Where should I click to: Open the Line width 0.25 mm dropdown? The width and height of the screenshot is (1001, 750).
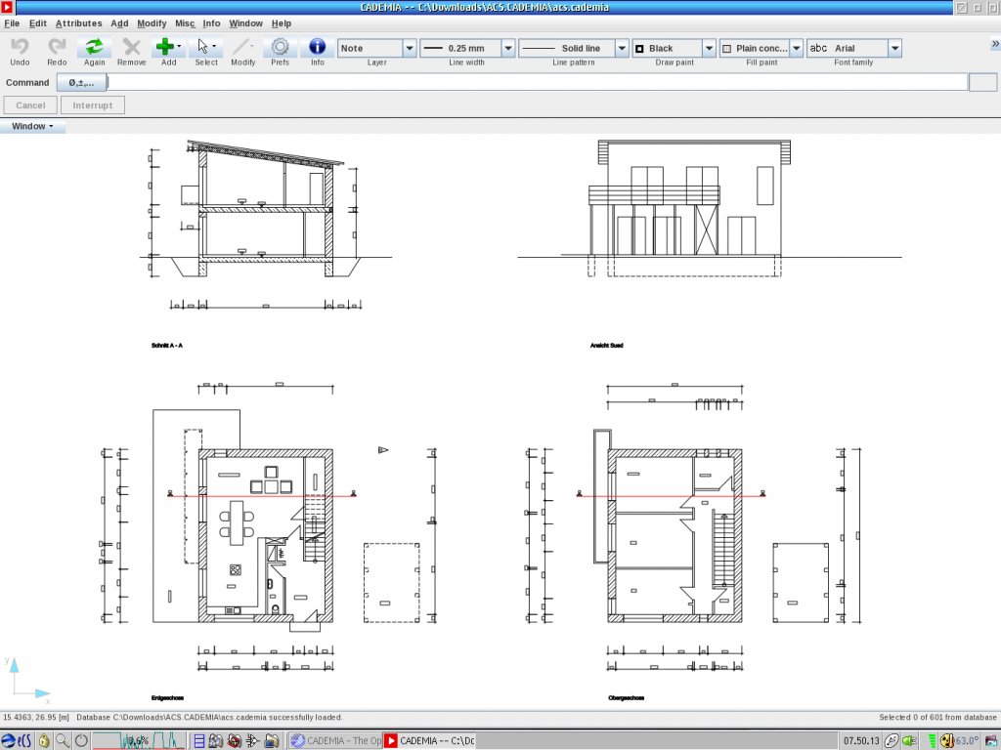click(x=507, y=48)
